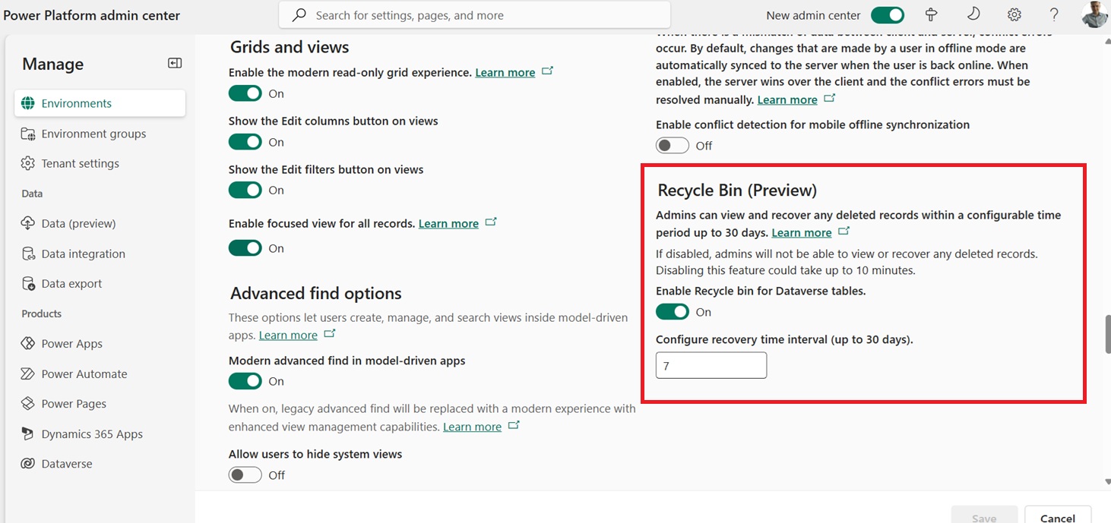Click the scrollbar down arrow
The height and width of the screenshot is (523, 1111).
click(x=1107, y=481)
